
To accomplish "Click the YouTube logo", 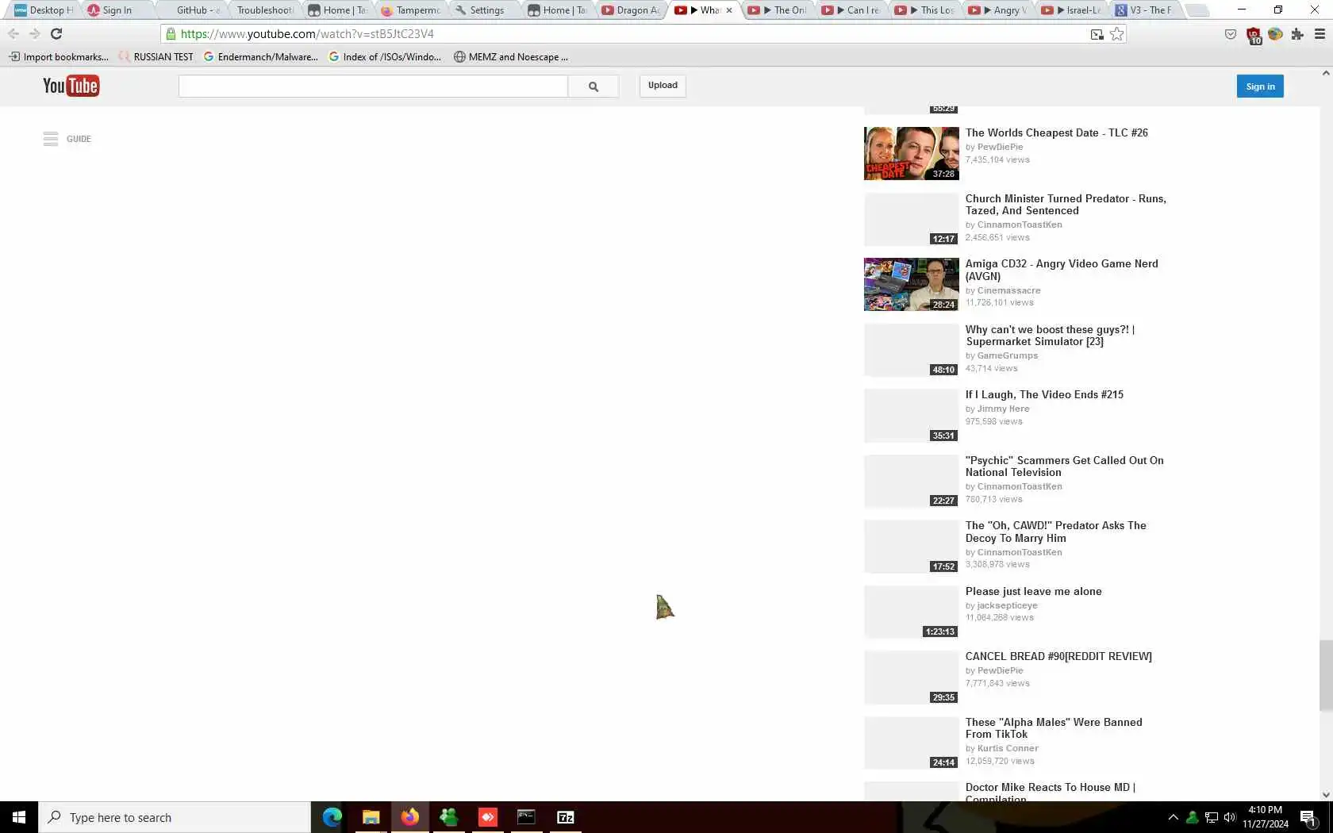I will [71, 86].
